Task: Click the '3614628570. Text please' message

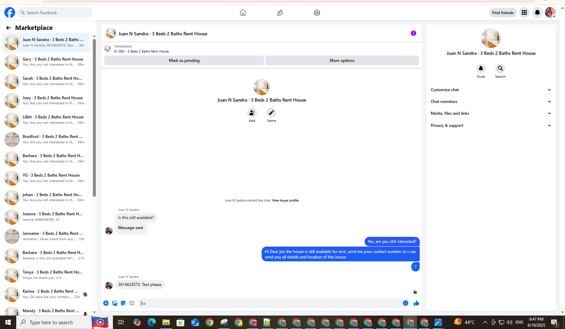Action: [x=140, y=285]
